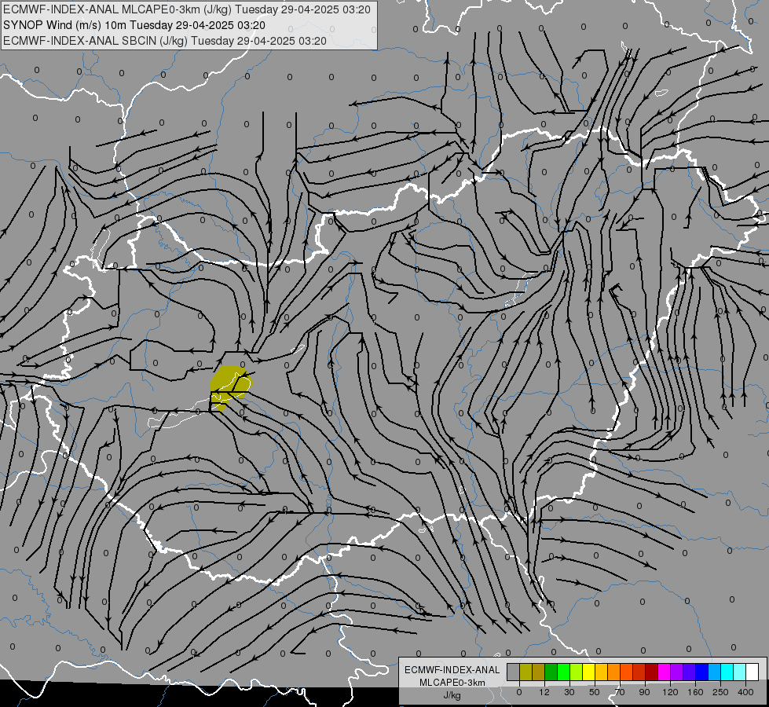Click legend label MLCAPE0-3km
Screen dimensions: 769x707
tap(452, 683)
